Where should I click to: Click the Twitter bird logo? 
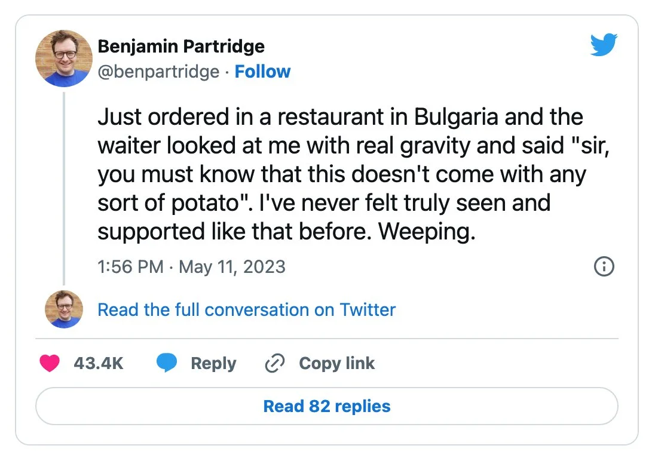(x=604, y=45)
